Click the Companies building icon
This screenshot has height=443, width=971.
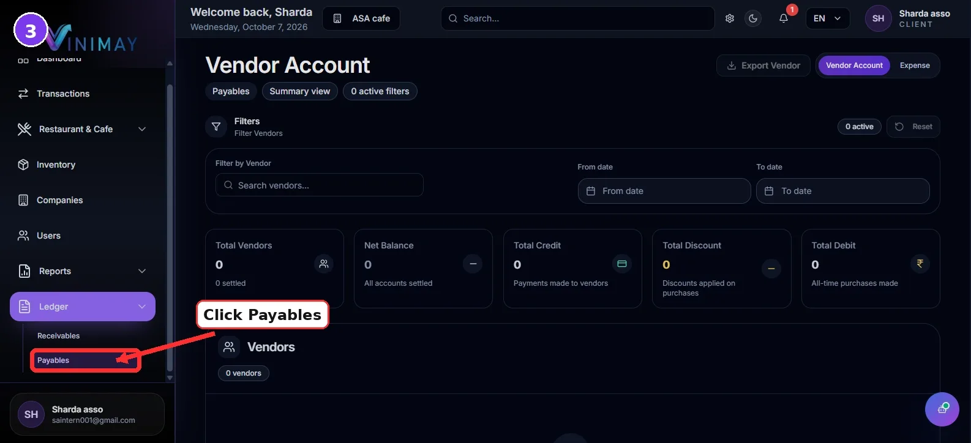coord(23,200)
